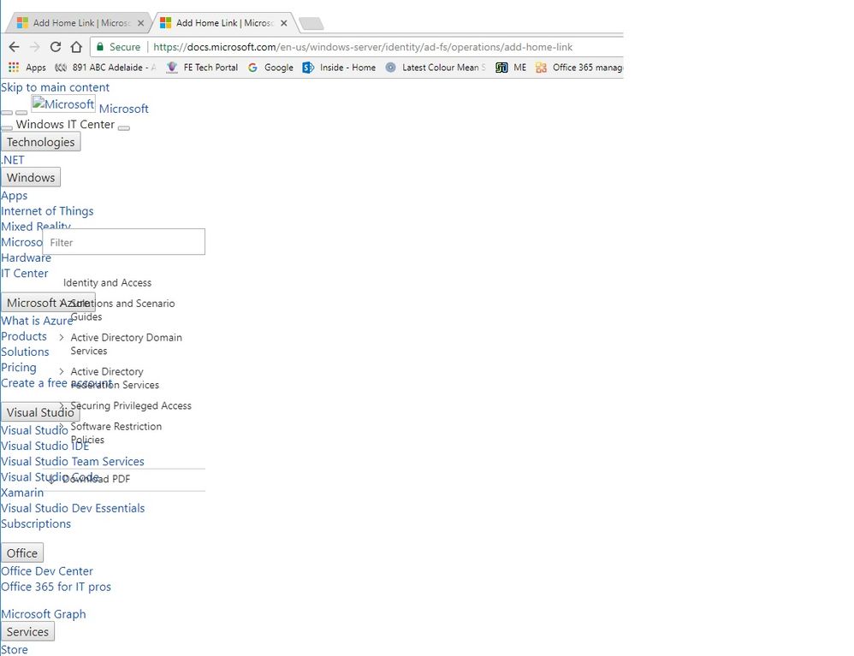
Task: Switch to the background Add Home Link tab
Action: [x=79, y=23]
